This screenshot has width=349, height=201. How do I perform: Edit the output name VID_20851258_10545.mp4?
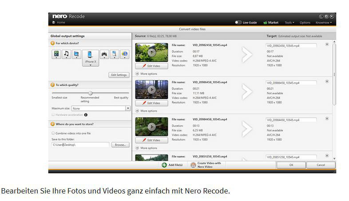291,157
